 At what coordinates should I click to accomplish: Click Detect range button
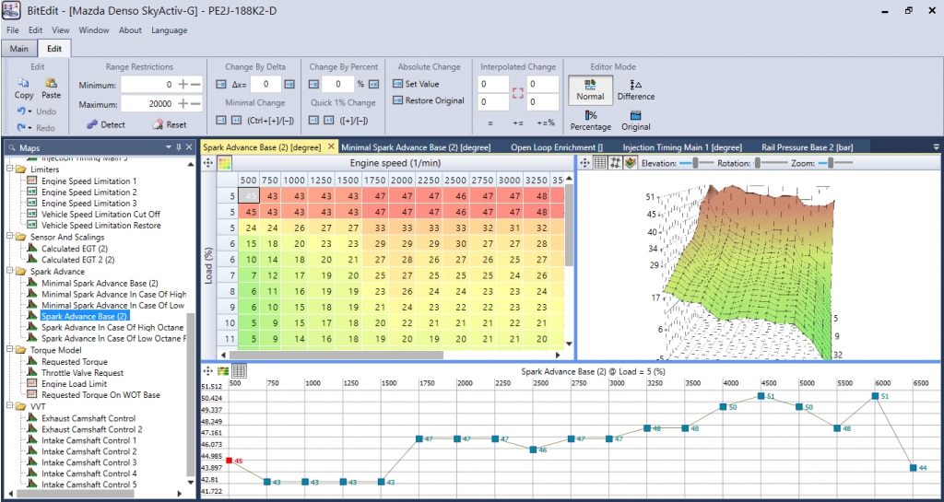(x=106, y=124)
